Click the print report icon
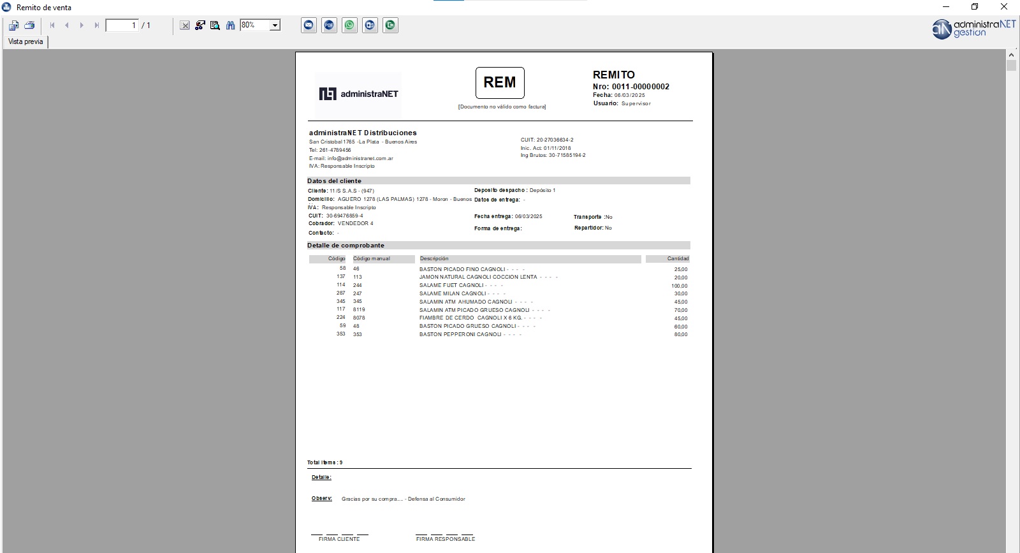The width and height of the screenshot is (1020, 553). (x=29, y=26)
